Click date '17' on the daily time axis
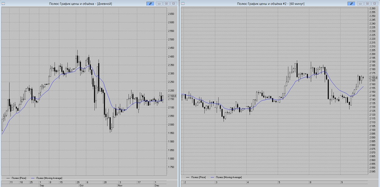 [139, 182]
